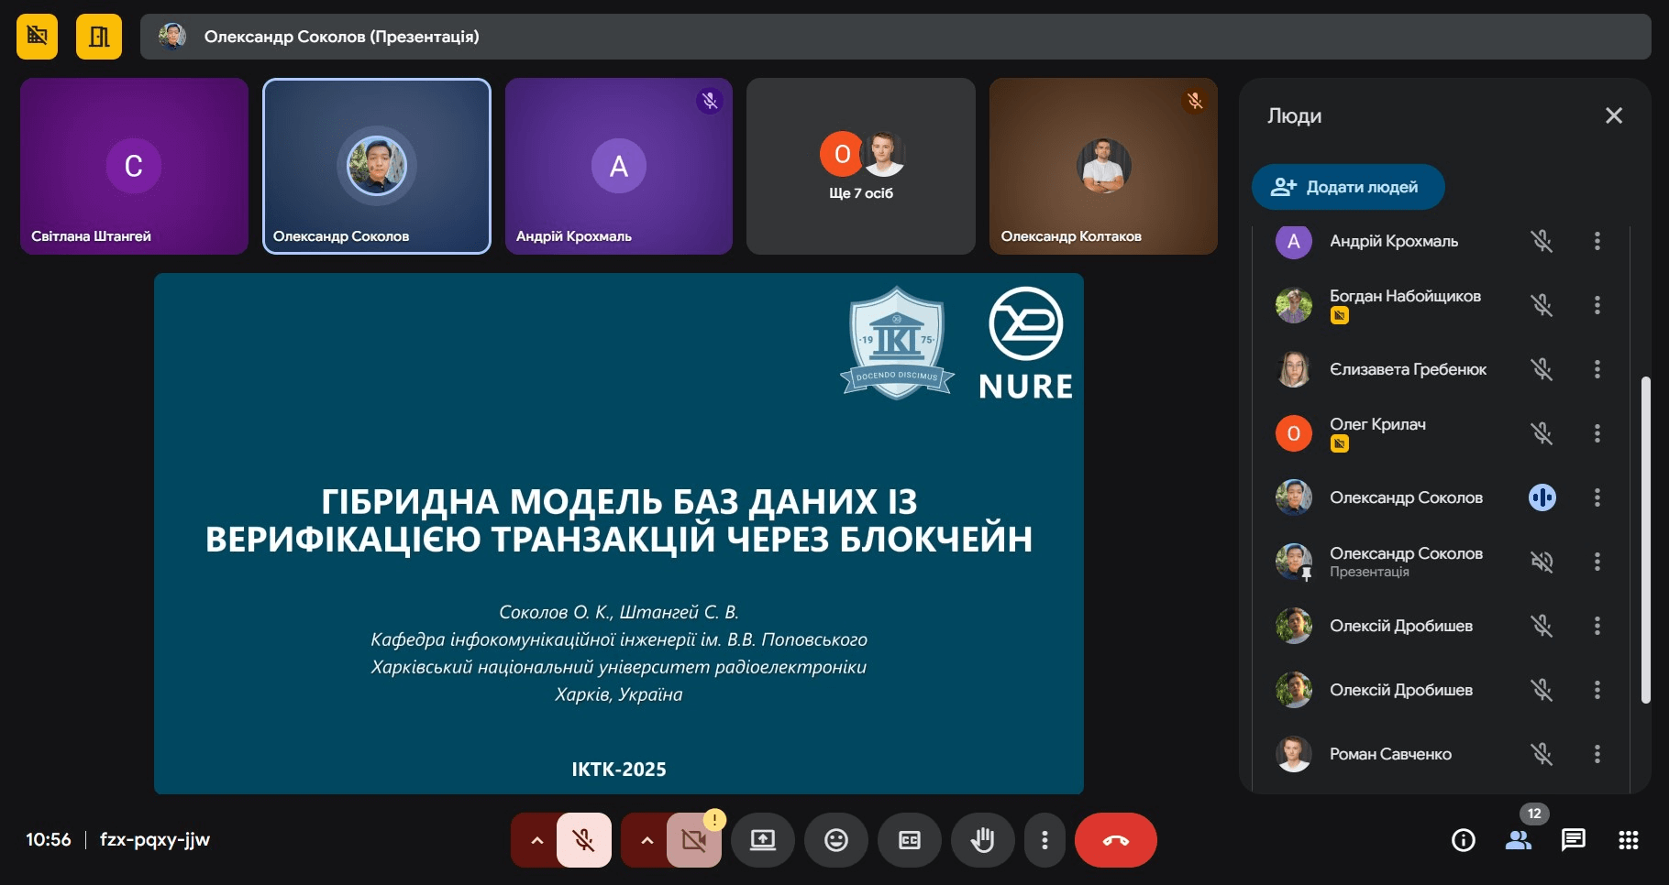Click the 'Ще 7 осіб' participants tile

860,167
